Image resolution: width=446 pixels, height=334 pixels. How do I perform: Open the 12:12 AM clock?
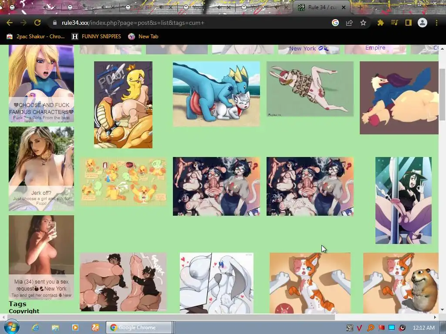pyautogui.click(x=423, y=328)
